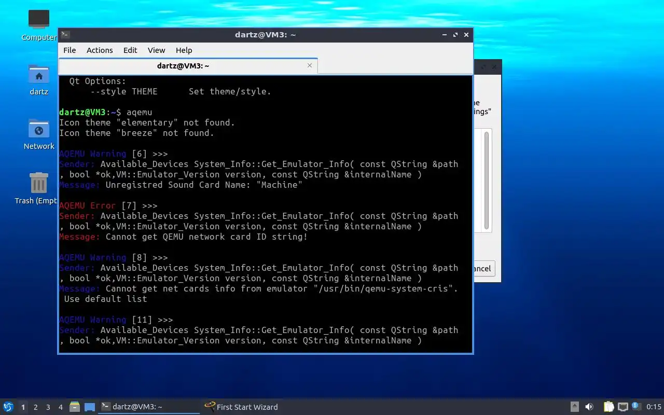Launch file manager from taskbar quicklaunch

click(75, 407)
